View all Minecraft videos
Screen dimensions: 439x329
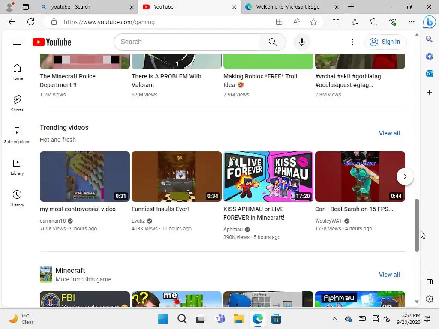pos(389,275)
